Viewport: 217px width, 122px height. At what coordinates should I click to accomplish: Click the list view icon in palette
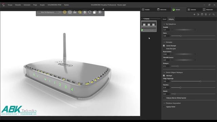click(206, 14)
